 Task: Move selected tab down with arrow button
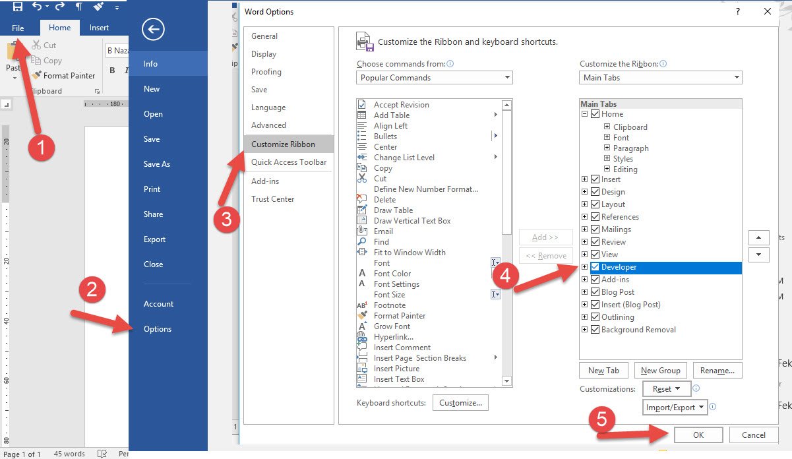[758, 255]
